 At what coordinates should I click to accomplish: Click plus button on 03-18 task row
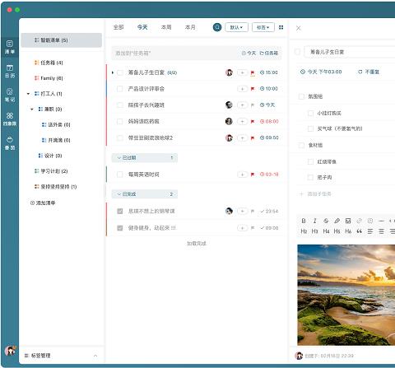coord(242,175)
